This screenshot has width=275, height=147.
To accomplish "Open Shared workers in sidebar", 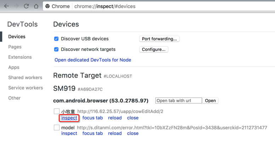I will point(25,78).
